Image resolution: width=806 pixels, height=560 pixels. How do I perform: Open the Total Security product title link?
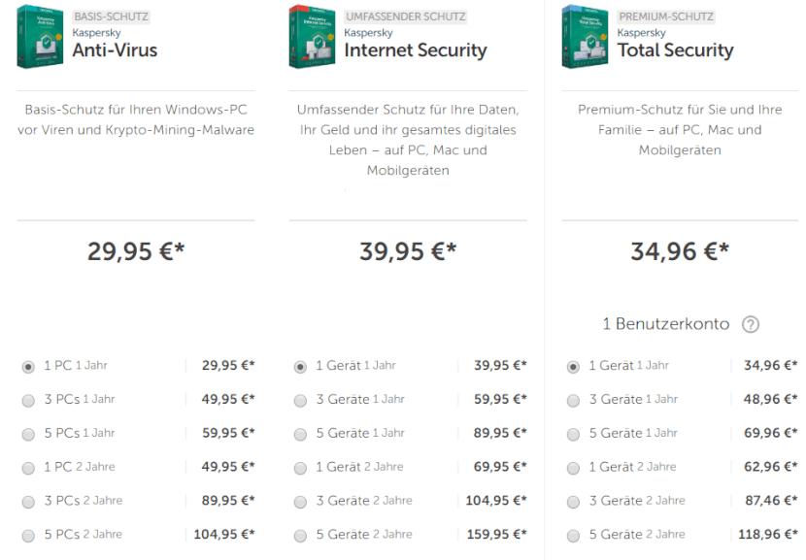675,50
